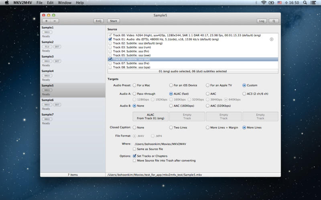321x200 pixels.
Task: Open the Notification Center list icon
Action: tap(313, 3)
